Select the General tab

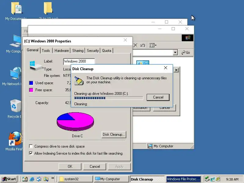(33, 50)
